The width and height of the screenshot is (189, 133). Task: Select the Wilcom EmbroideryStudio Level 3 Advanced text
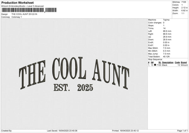[22, 6]
